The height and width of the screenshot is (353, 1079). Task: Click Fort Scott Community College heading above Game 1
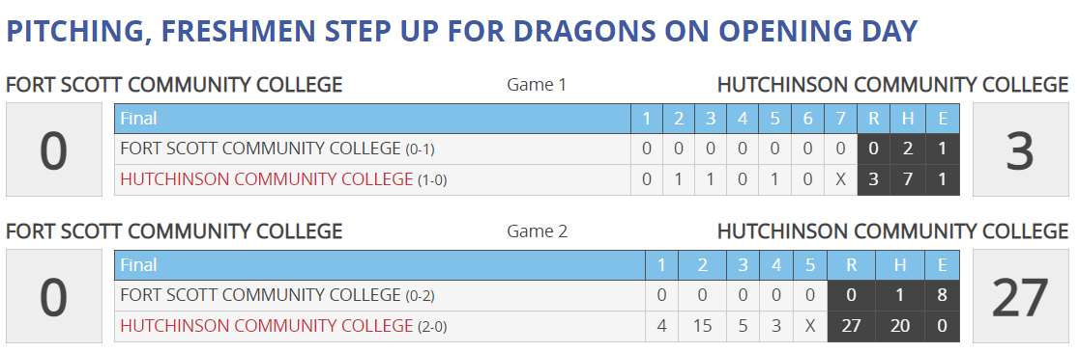[174, 85]
